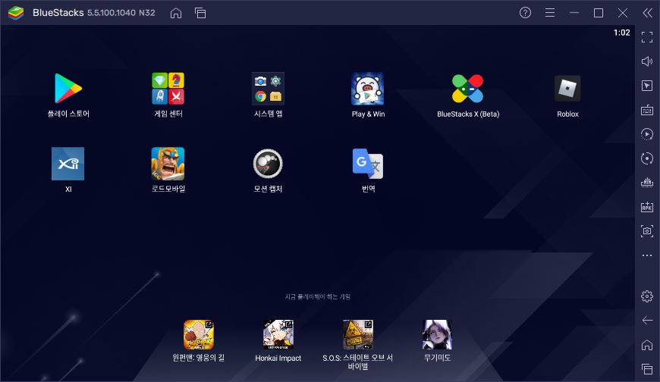Open BlueStacks settings gear
This screenshot has height=382, width=660.
pos(647,296)
